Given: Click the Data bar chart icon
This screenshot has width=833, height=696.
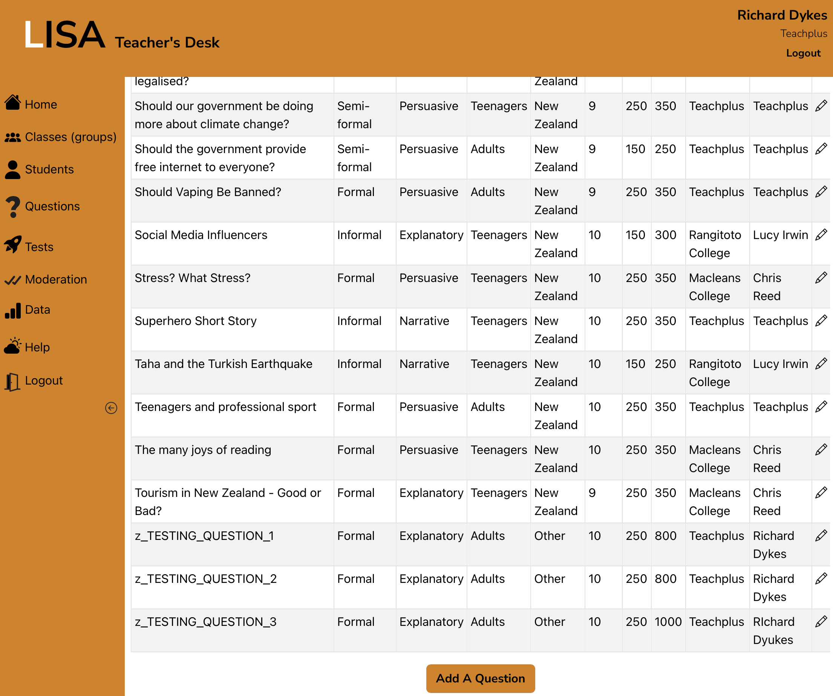Looking at the screenshot, I should [13, 310].
